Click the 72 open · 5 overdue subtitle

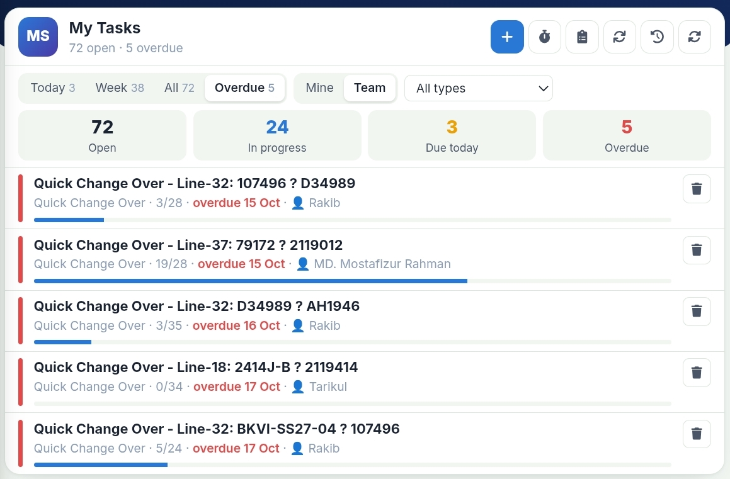point(126,48)
